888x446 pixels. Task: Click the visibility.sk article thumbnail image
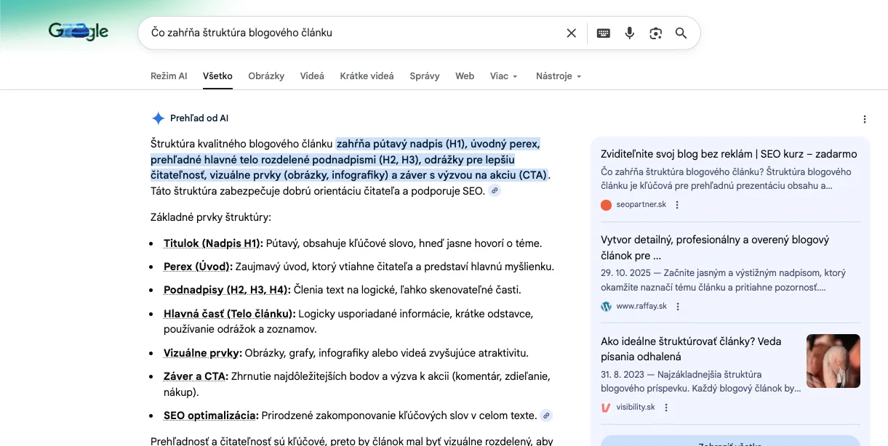(x=833, y=361)
